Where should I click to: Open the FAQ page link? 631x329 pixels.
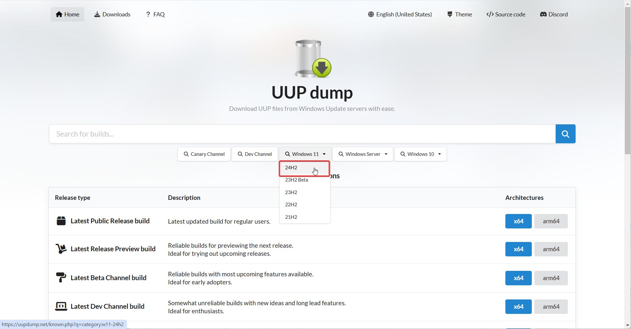(x=155, y=14)
